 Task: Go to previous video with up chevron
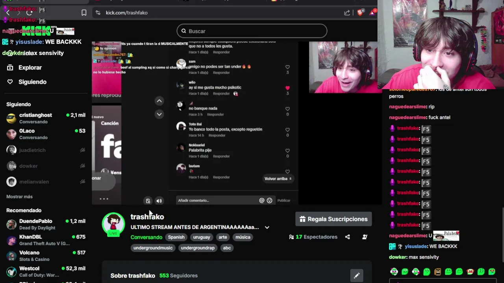(x=159, y=101)
